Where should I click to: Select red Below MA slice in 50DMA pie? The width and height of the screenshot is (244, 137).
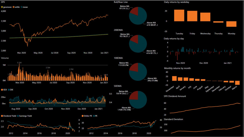134,95
